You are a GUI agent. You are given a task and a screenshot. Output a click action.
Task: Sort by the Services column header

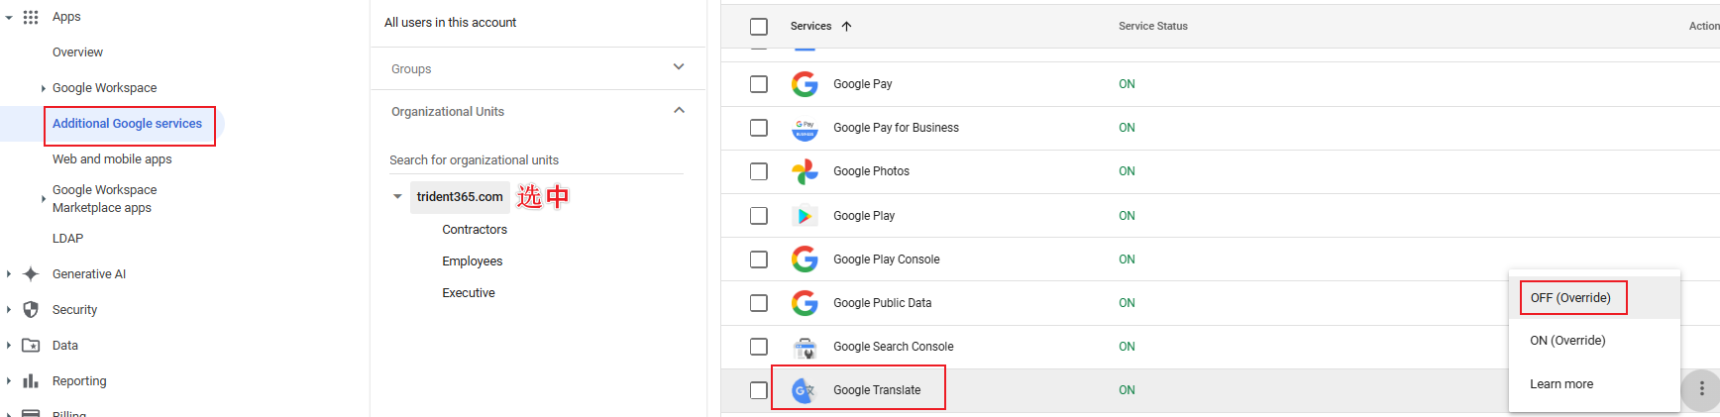811,27
